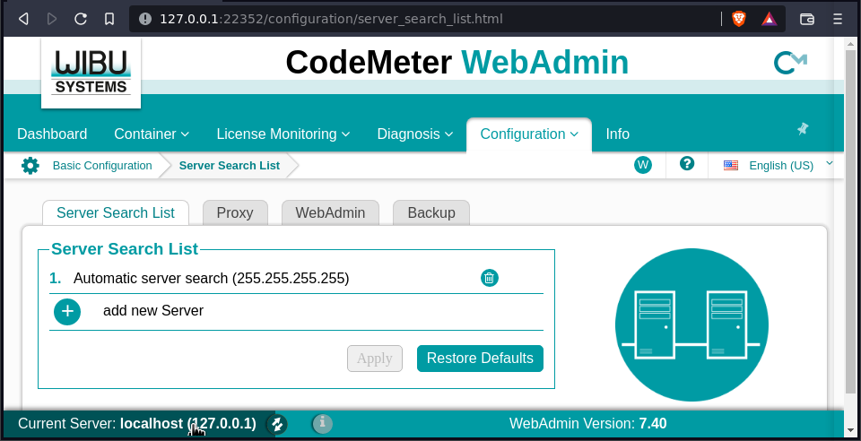Click the Basic Configuration gear icon
This screenshot has height=441, width=861.
click(x=30, y=166)
